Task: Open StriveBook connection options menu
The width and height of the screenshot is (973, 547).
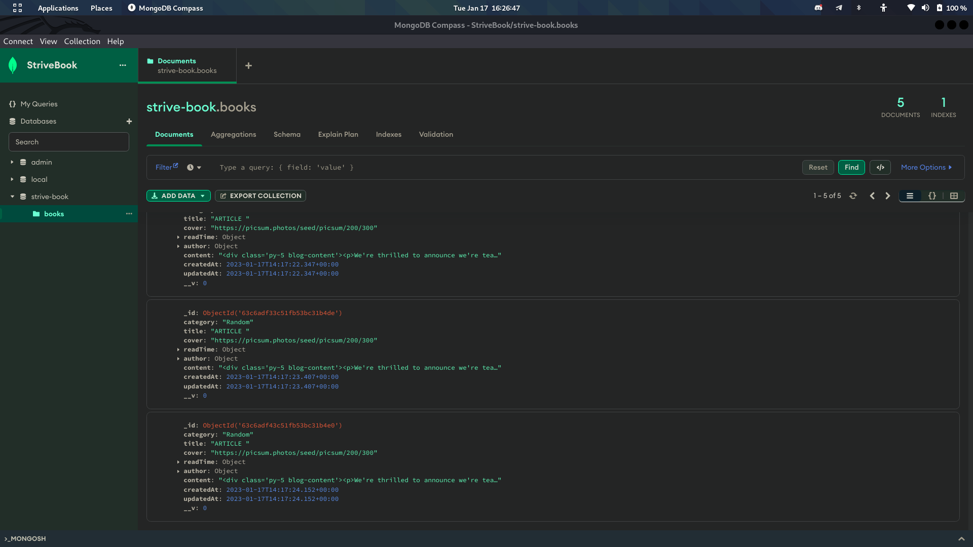Action: coord(123,65)
